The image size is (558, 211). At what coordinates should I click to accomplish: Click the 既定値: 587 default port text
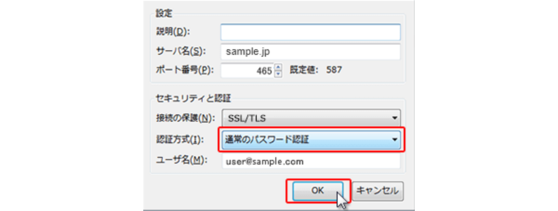click(x=316, y=71)
